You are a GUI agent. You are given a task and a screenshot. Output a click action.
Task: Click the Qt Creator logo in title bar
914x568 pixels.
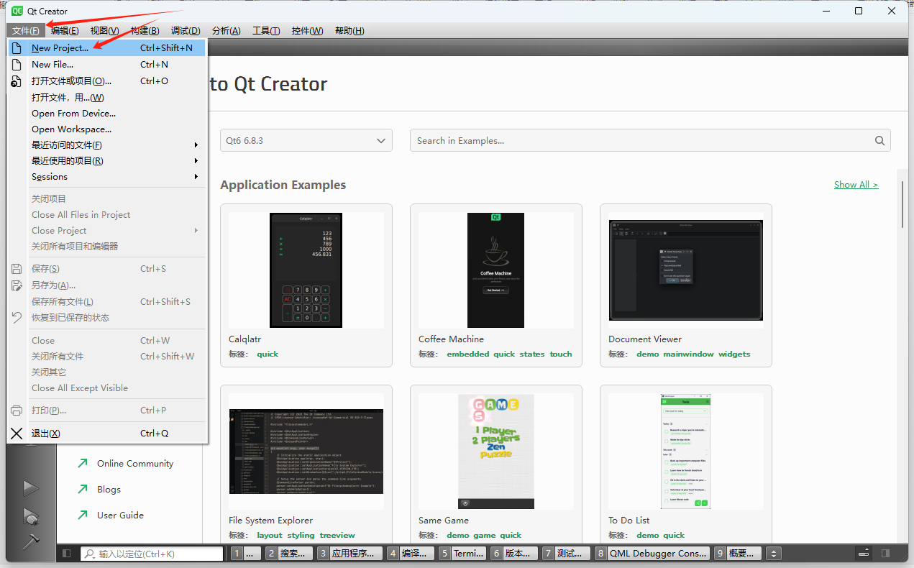tap(17, 11)
